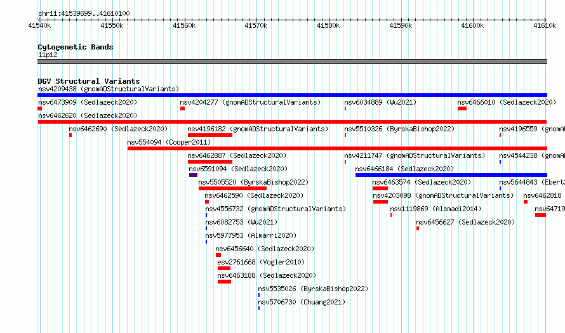The width and height of the screenshot is (565, 333).
Task: Click the nsv6463574 Sedlazeck2020 label
Action: point(422,182)
